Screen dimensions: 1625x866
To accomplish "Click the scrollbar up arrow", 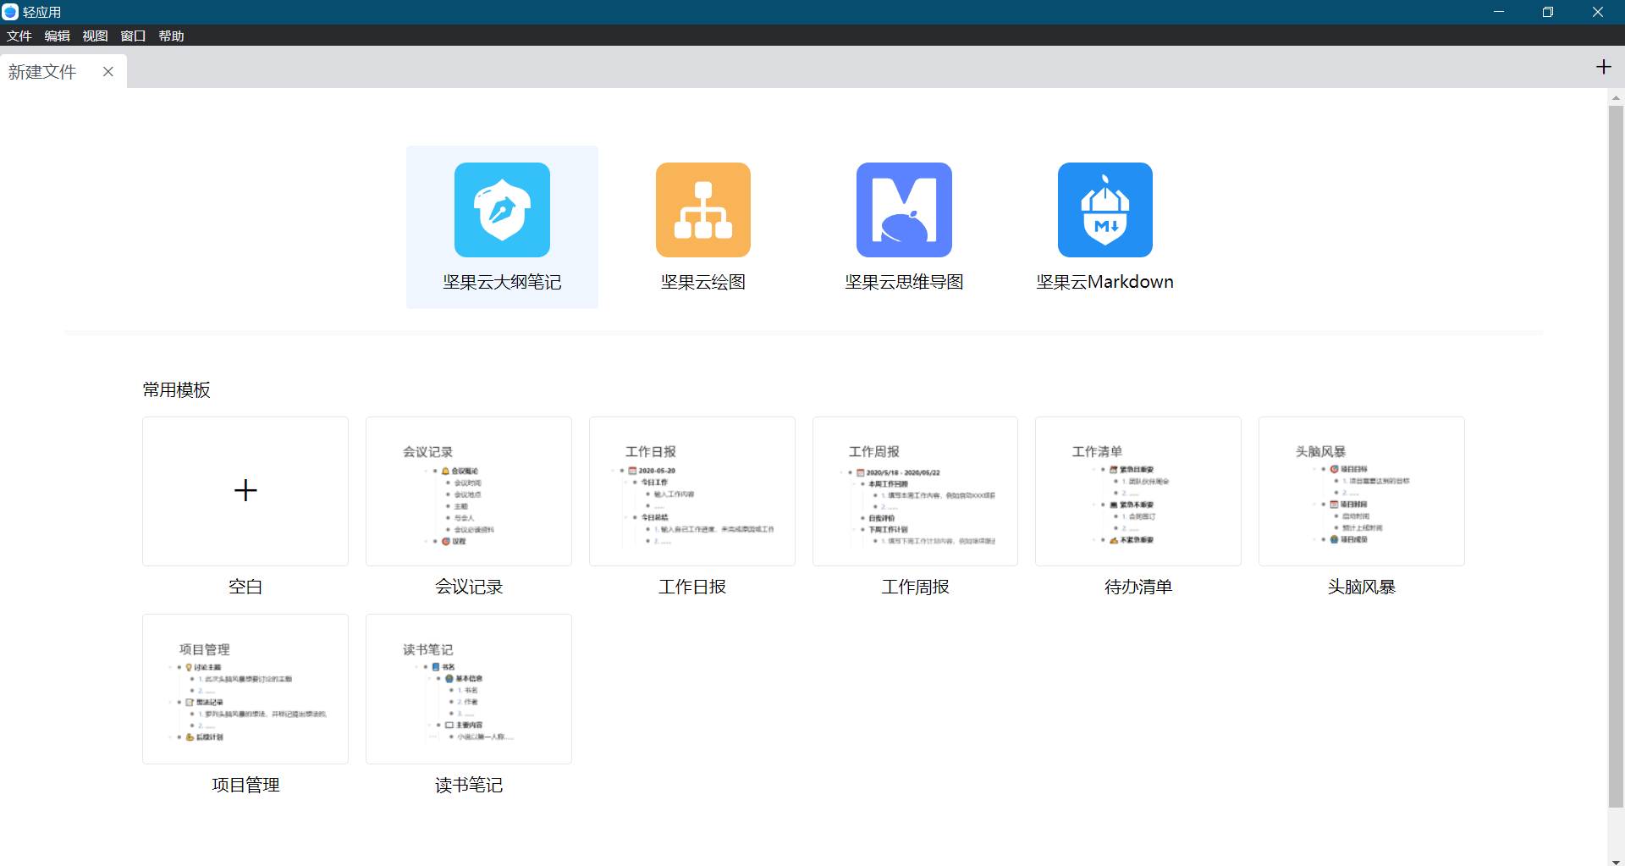I will pyautogui.click(x=1616, y=97).
